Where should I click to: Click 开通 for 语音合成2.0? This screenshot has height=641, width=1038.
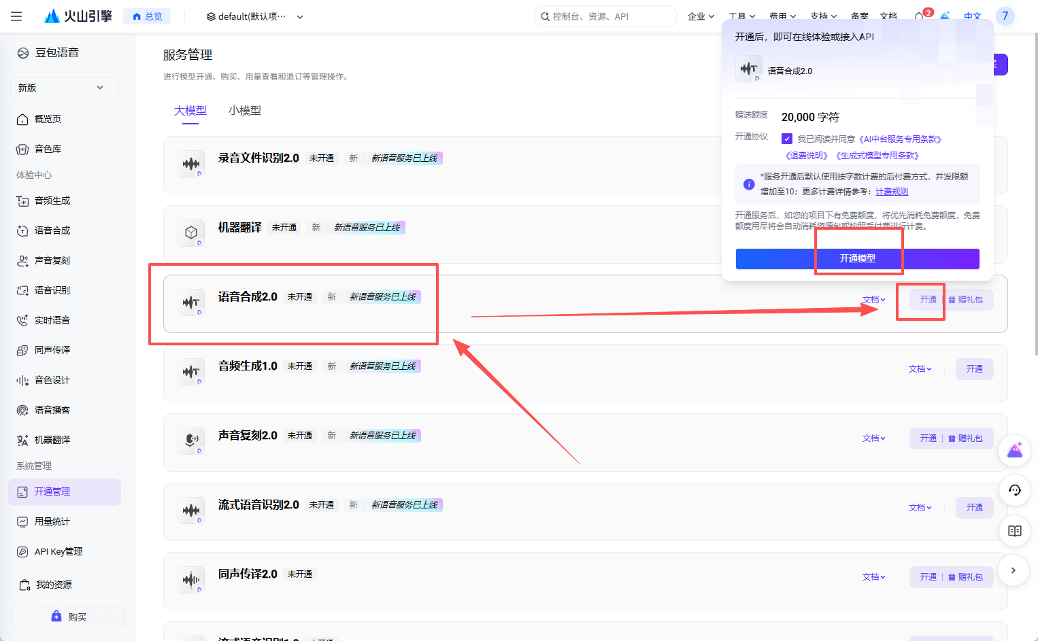tap(928, 300)
